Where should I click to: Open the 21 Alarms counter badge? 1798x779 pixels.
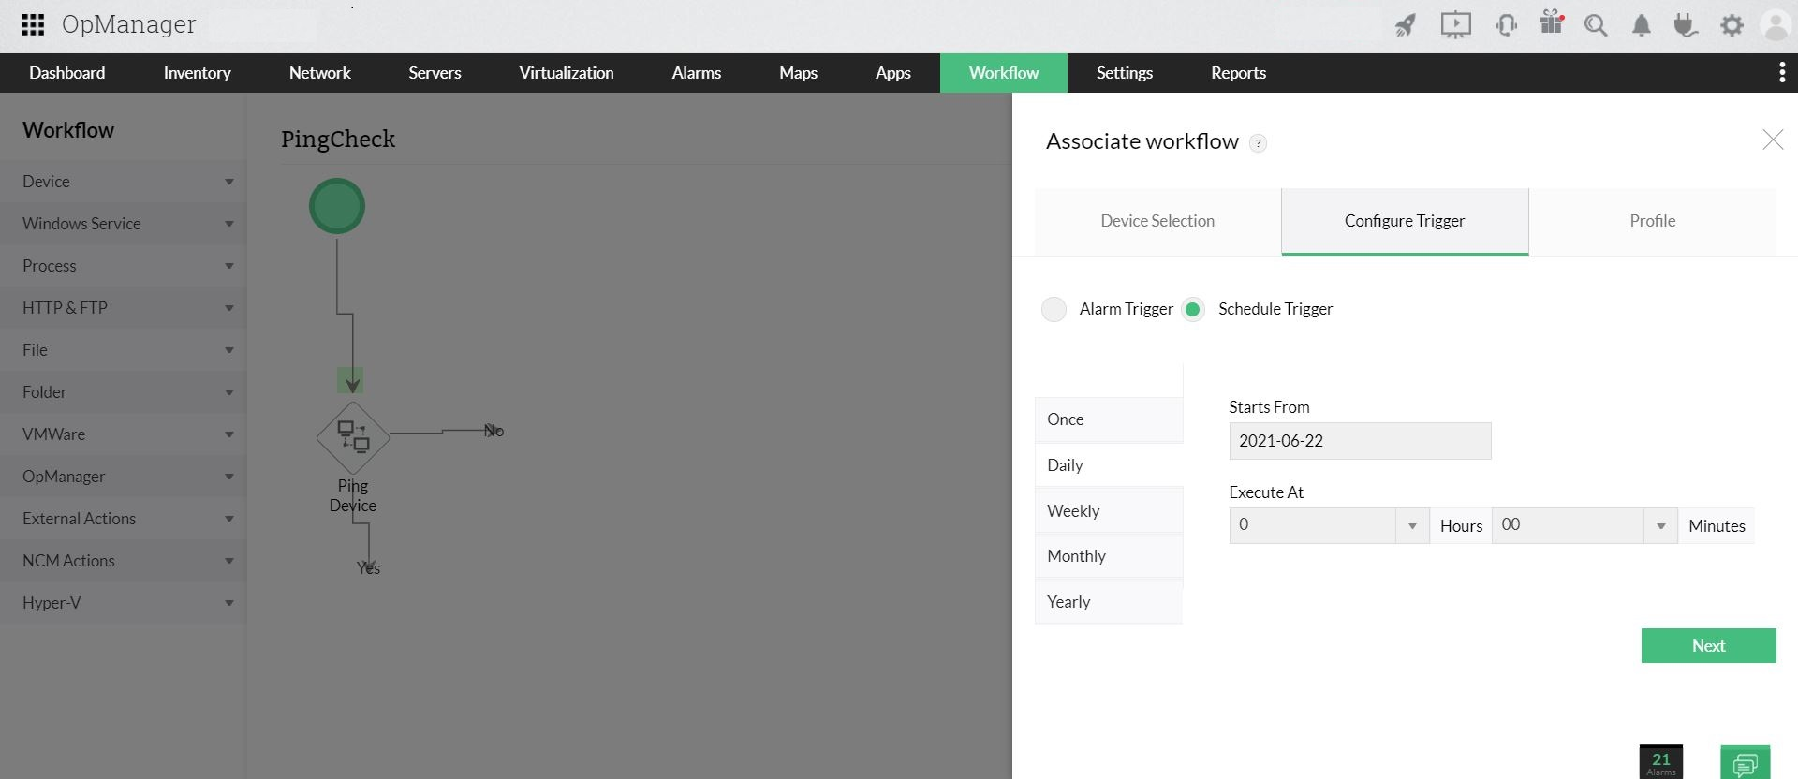pos(1661,762)
